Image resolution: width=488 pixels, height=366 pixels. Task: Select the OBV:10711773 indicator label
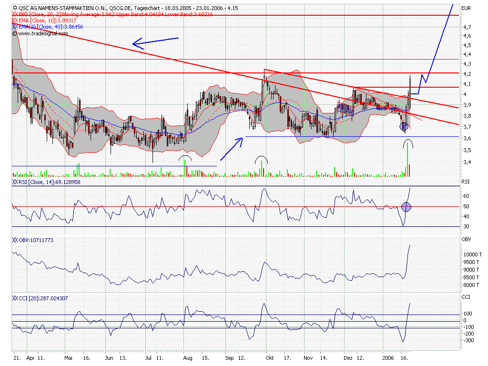tap(36, 240)
